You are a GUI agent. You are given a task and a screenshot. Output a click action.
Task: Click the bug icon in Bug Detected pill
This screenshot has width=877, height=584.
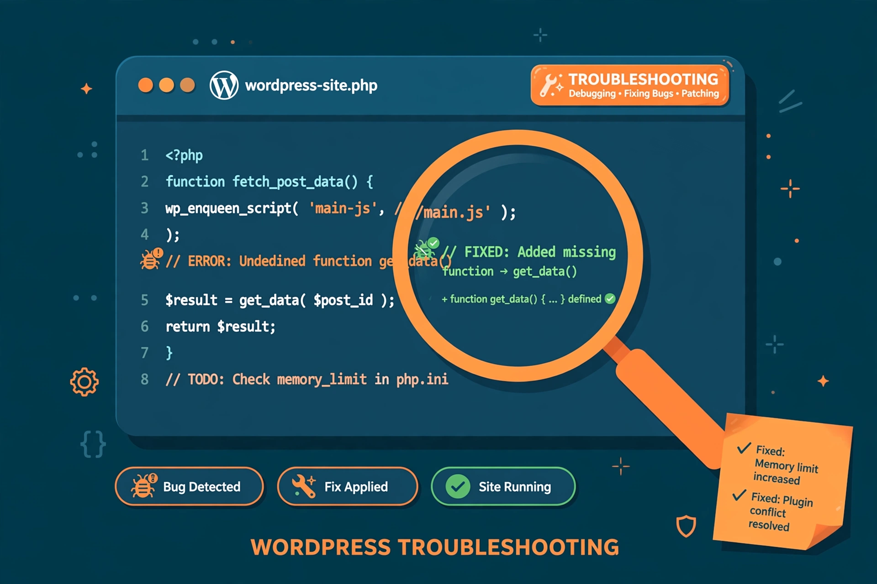point(144,485)
